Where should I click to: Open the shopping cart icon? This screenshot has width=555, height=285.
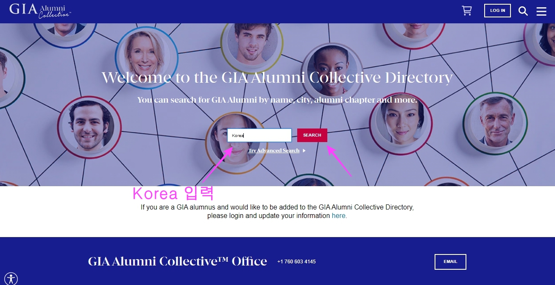[x=467, y=11]
